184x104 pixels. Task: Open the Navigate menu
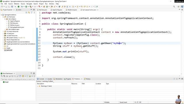point(29,4)
